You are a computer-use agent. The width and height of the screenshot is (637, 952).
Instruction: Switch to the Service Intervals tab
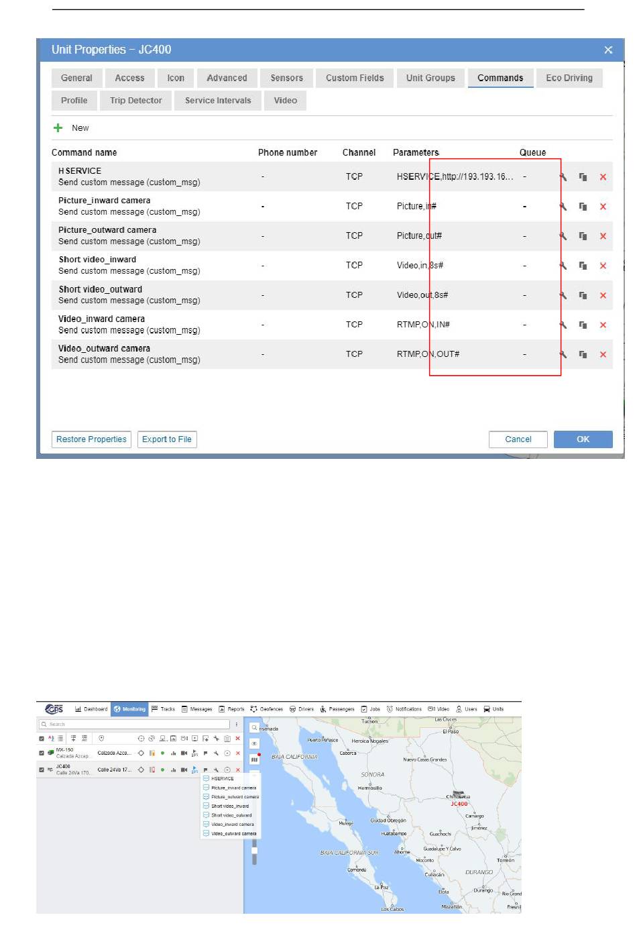point(218,101)
